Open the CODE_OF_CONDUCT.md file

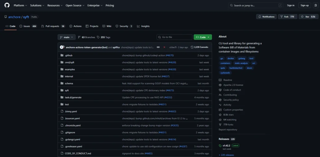78,153
